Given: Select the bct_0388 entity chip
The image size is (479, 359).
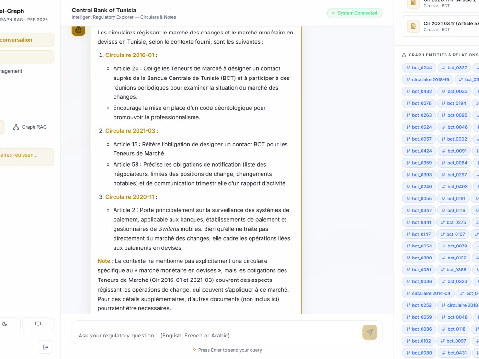Looking at the screenshot, I should (454, 270).
